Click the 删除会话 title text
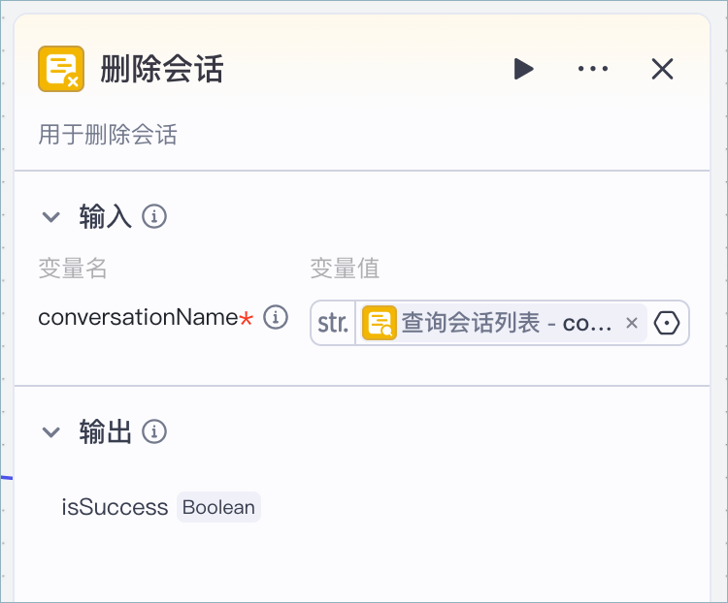Viewport: 728px width, 603px height. [161, 69]
